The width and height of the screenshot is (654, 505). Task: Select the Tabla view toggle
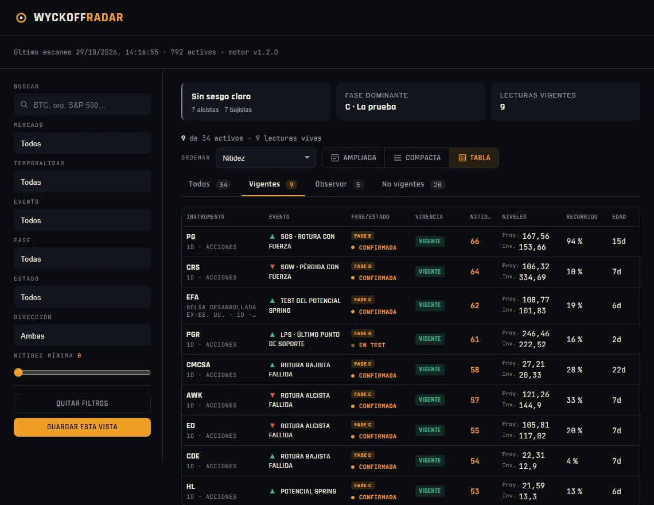click(x=474, y=158)
